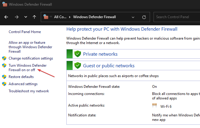Click the 'Active public networks:' label
Image resolution: width=200 pixels, height=128 pixels.
[86, 105]
